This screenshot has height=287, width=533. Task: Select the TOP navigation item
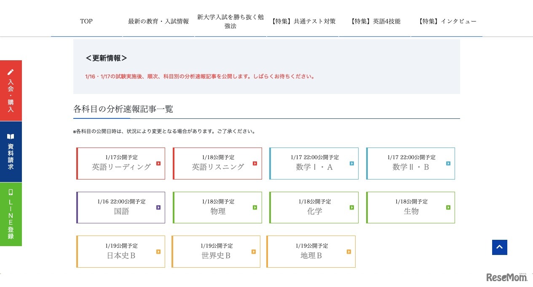tap(86, 21)
